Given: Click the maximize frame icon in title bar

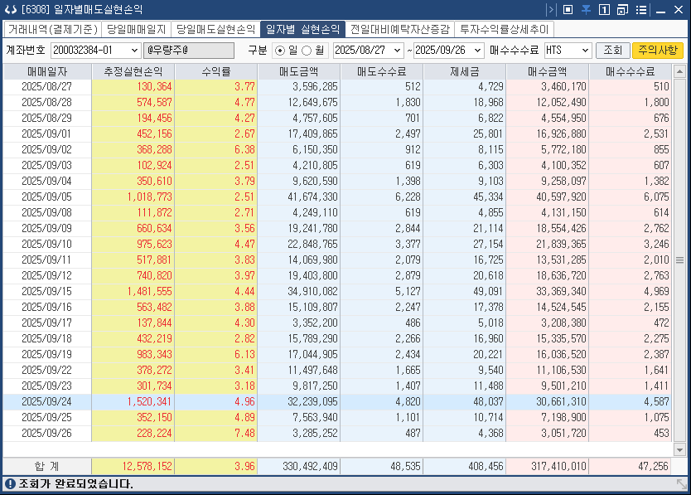Looking at the screenshot, I should click(568, 9).
